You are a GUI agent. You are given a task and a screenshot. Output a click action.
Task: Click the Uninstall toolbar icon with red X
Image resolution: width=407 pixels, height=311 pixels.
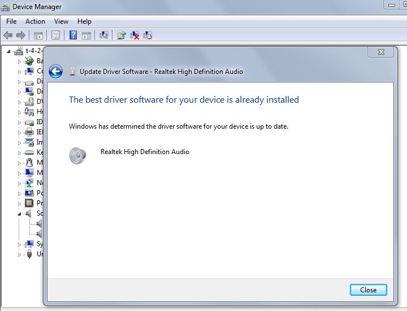[135, 35]
